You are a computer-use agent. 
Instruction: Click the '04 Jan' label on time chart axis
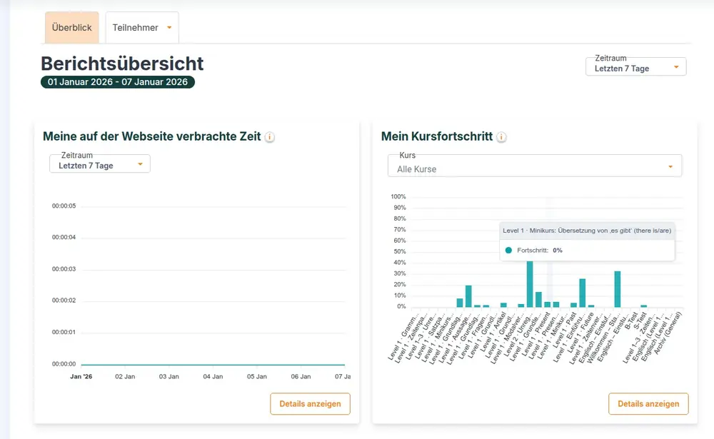pyautogui.click(x=212, y=376)
